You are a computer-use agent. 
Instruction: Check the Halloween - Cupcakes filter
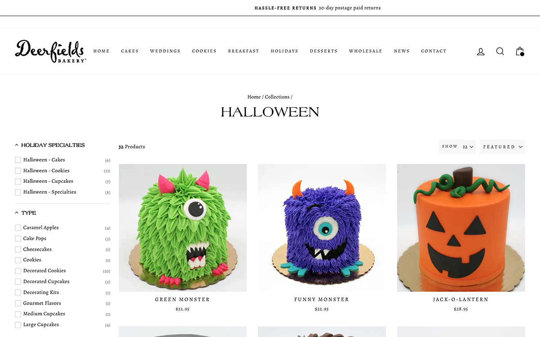click(18, 182)
